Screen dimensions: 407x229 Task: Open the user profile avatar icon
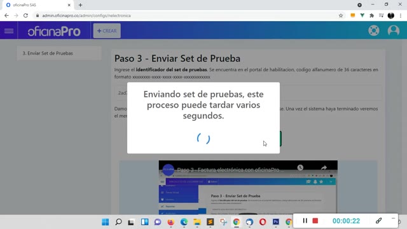[394, 31]
